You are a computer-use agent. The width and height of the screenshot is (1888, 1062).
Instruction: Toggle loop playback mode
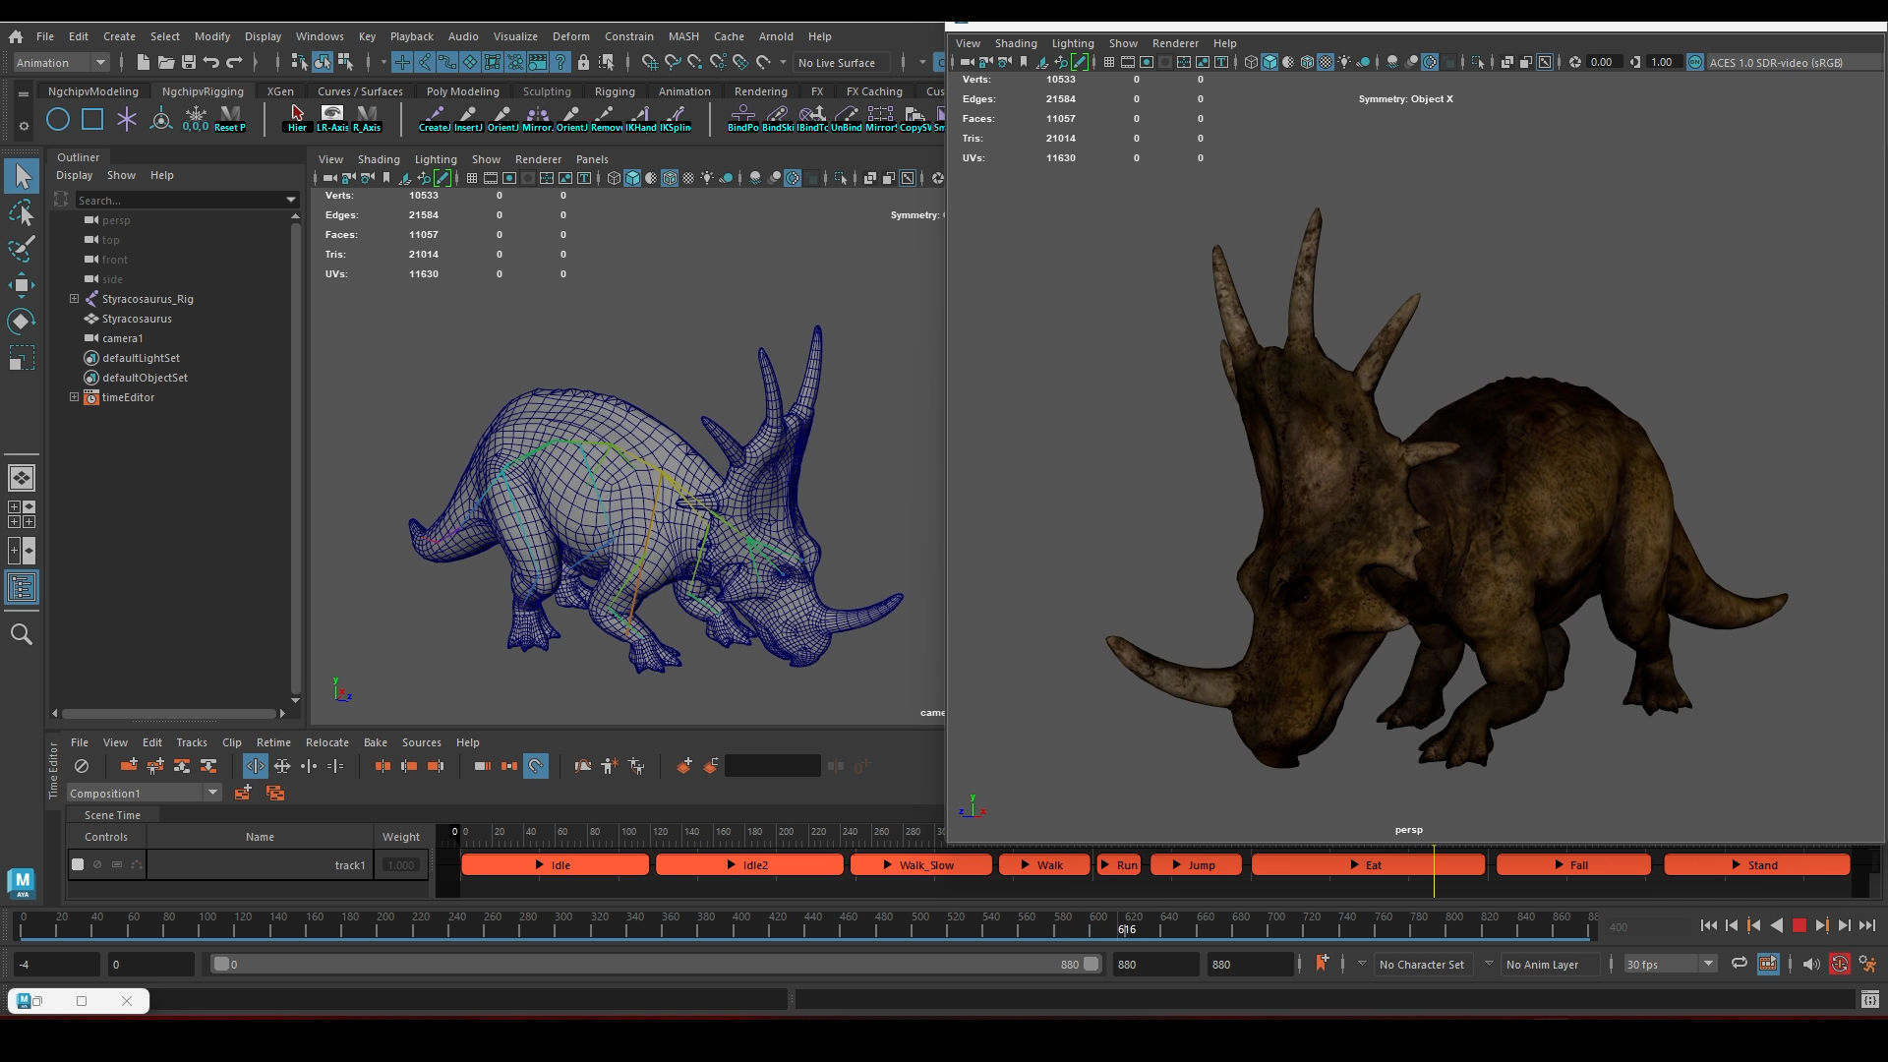(1740, 965)
